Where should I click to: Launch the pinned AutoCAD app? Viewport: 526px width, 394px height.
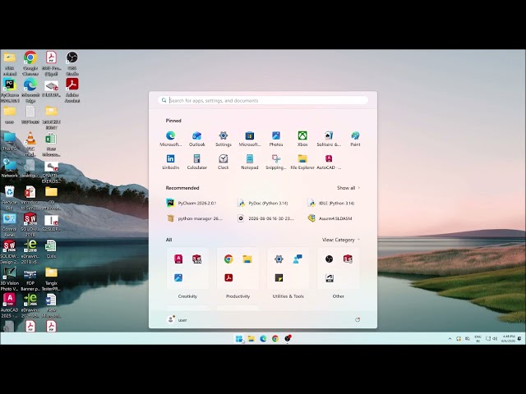click(329, 162)
